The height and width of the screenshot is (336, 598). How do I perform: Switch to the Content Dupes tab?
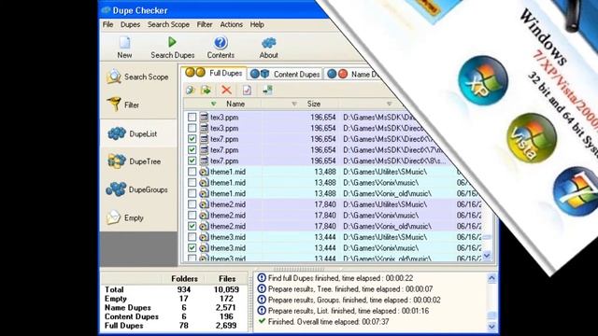[x=285, y=74]
